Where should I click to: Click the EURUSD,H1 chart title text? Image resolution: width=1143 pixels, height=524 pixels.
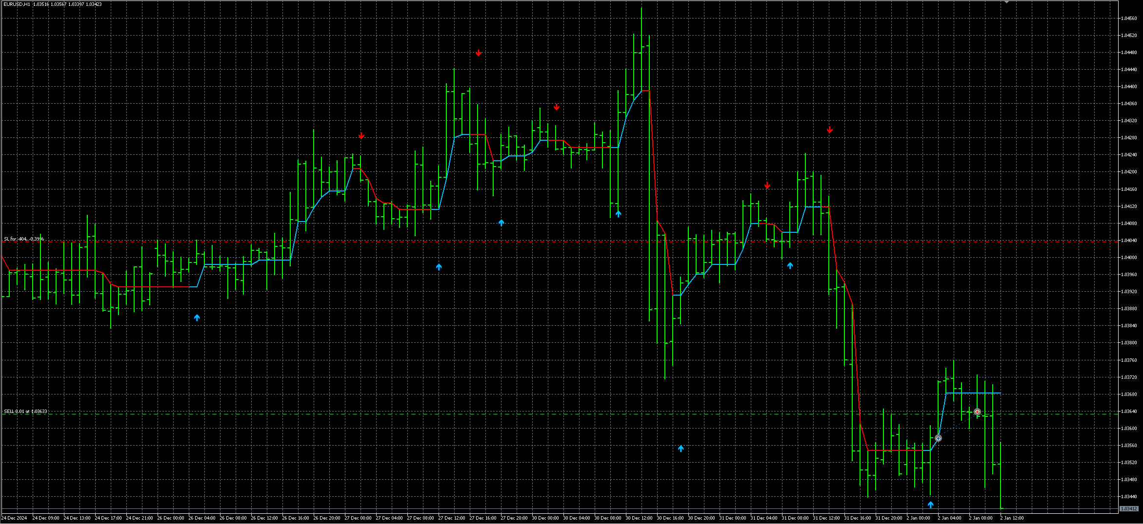pyautogui.click(x=17, y=4)
